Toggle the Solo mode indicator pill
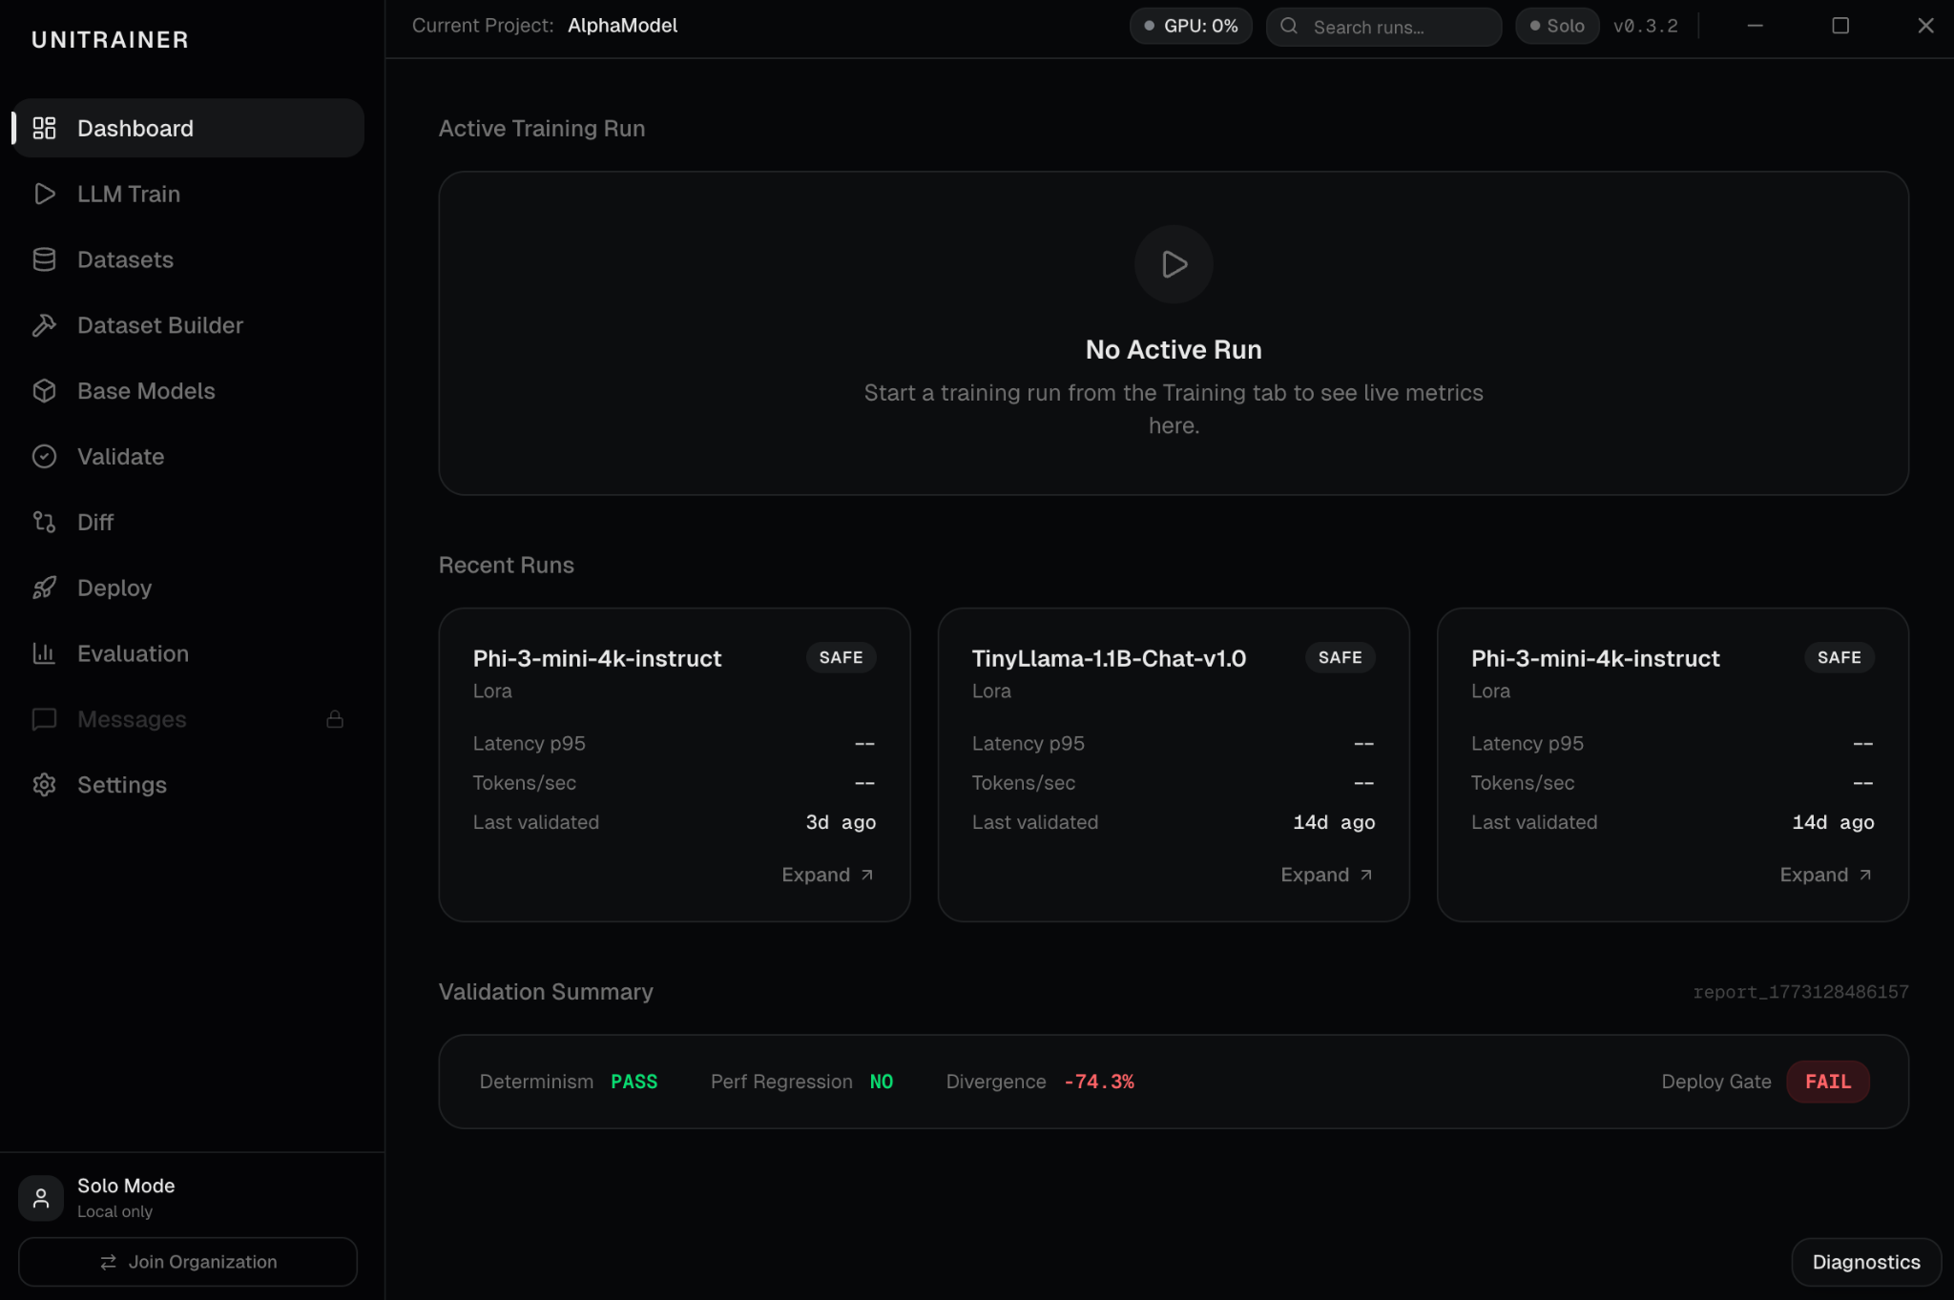Image resolution: width=1954 pixels, height=1300 pixels. coord(1556,26)
